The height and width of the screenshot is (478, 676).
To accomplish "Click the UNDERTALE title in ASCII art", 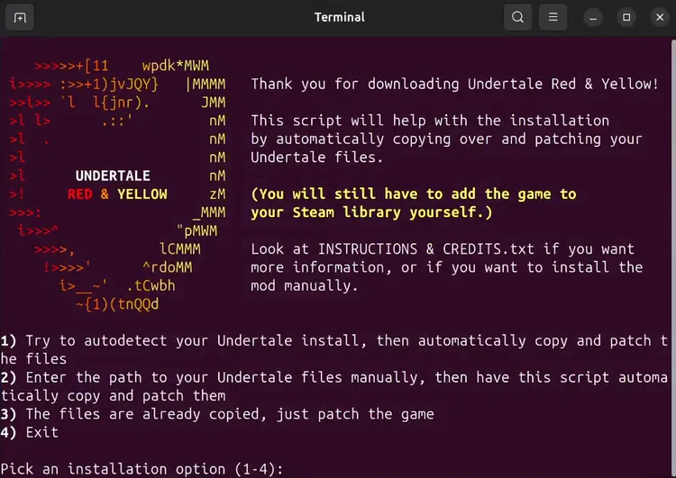I will point(113,176).
